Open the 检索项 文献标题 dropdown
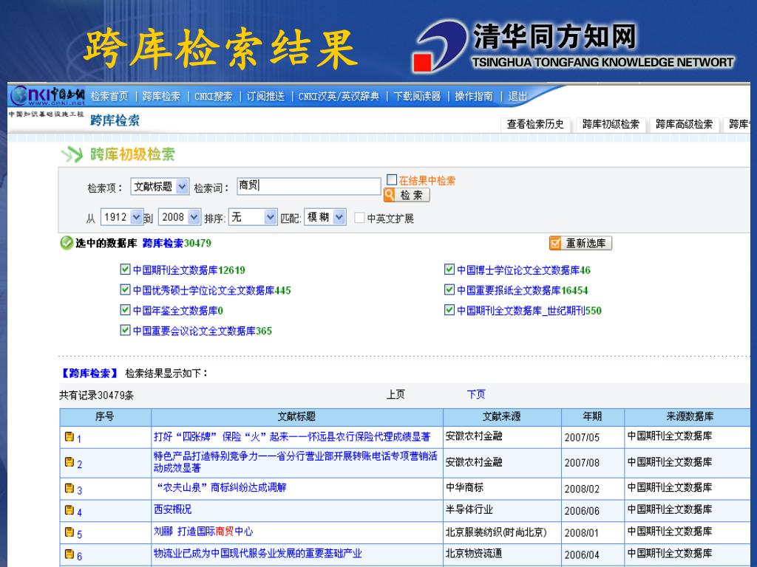 pyautogui.click(x=160, y=187)
